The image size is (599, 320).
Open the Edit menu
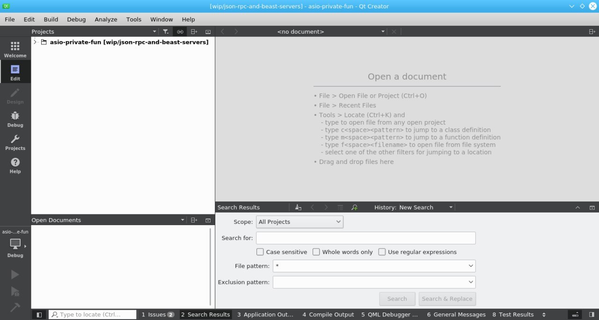[29, 19]
